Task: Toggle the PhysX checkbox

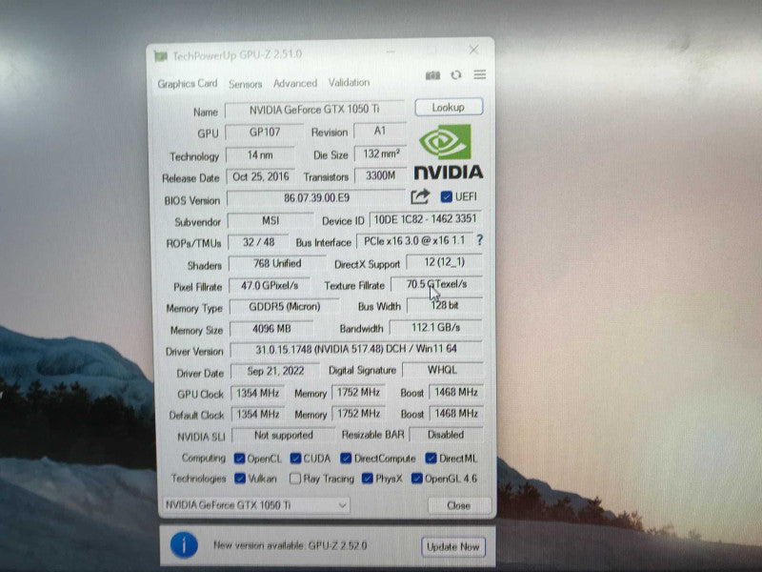Action: coord(368,479)
